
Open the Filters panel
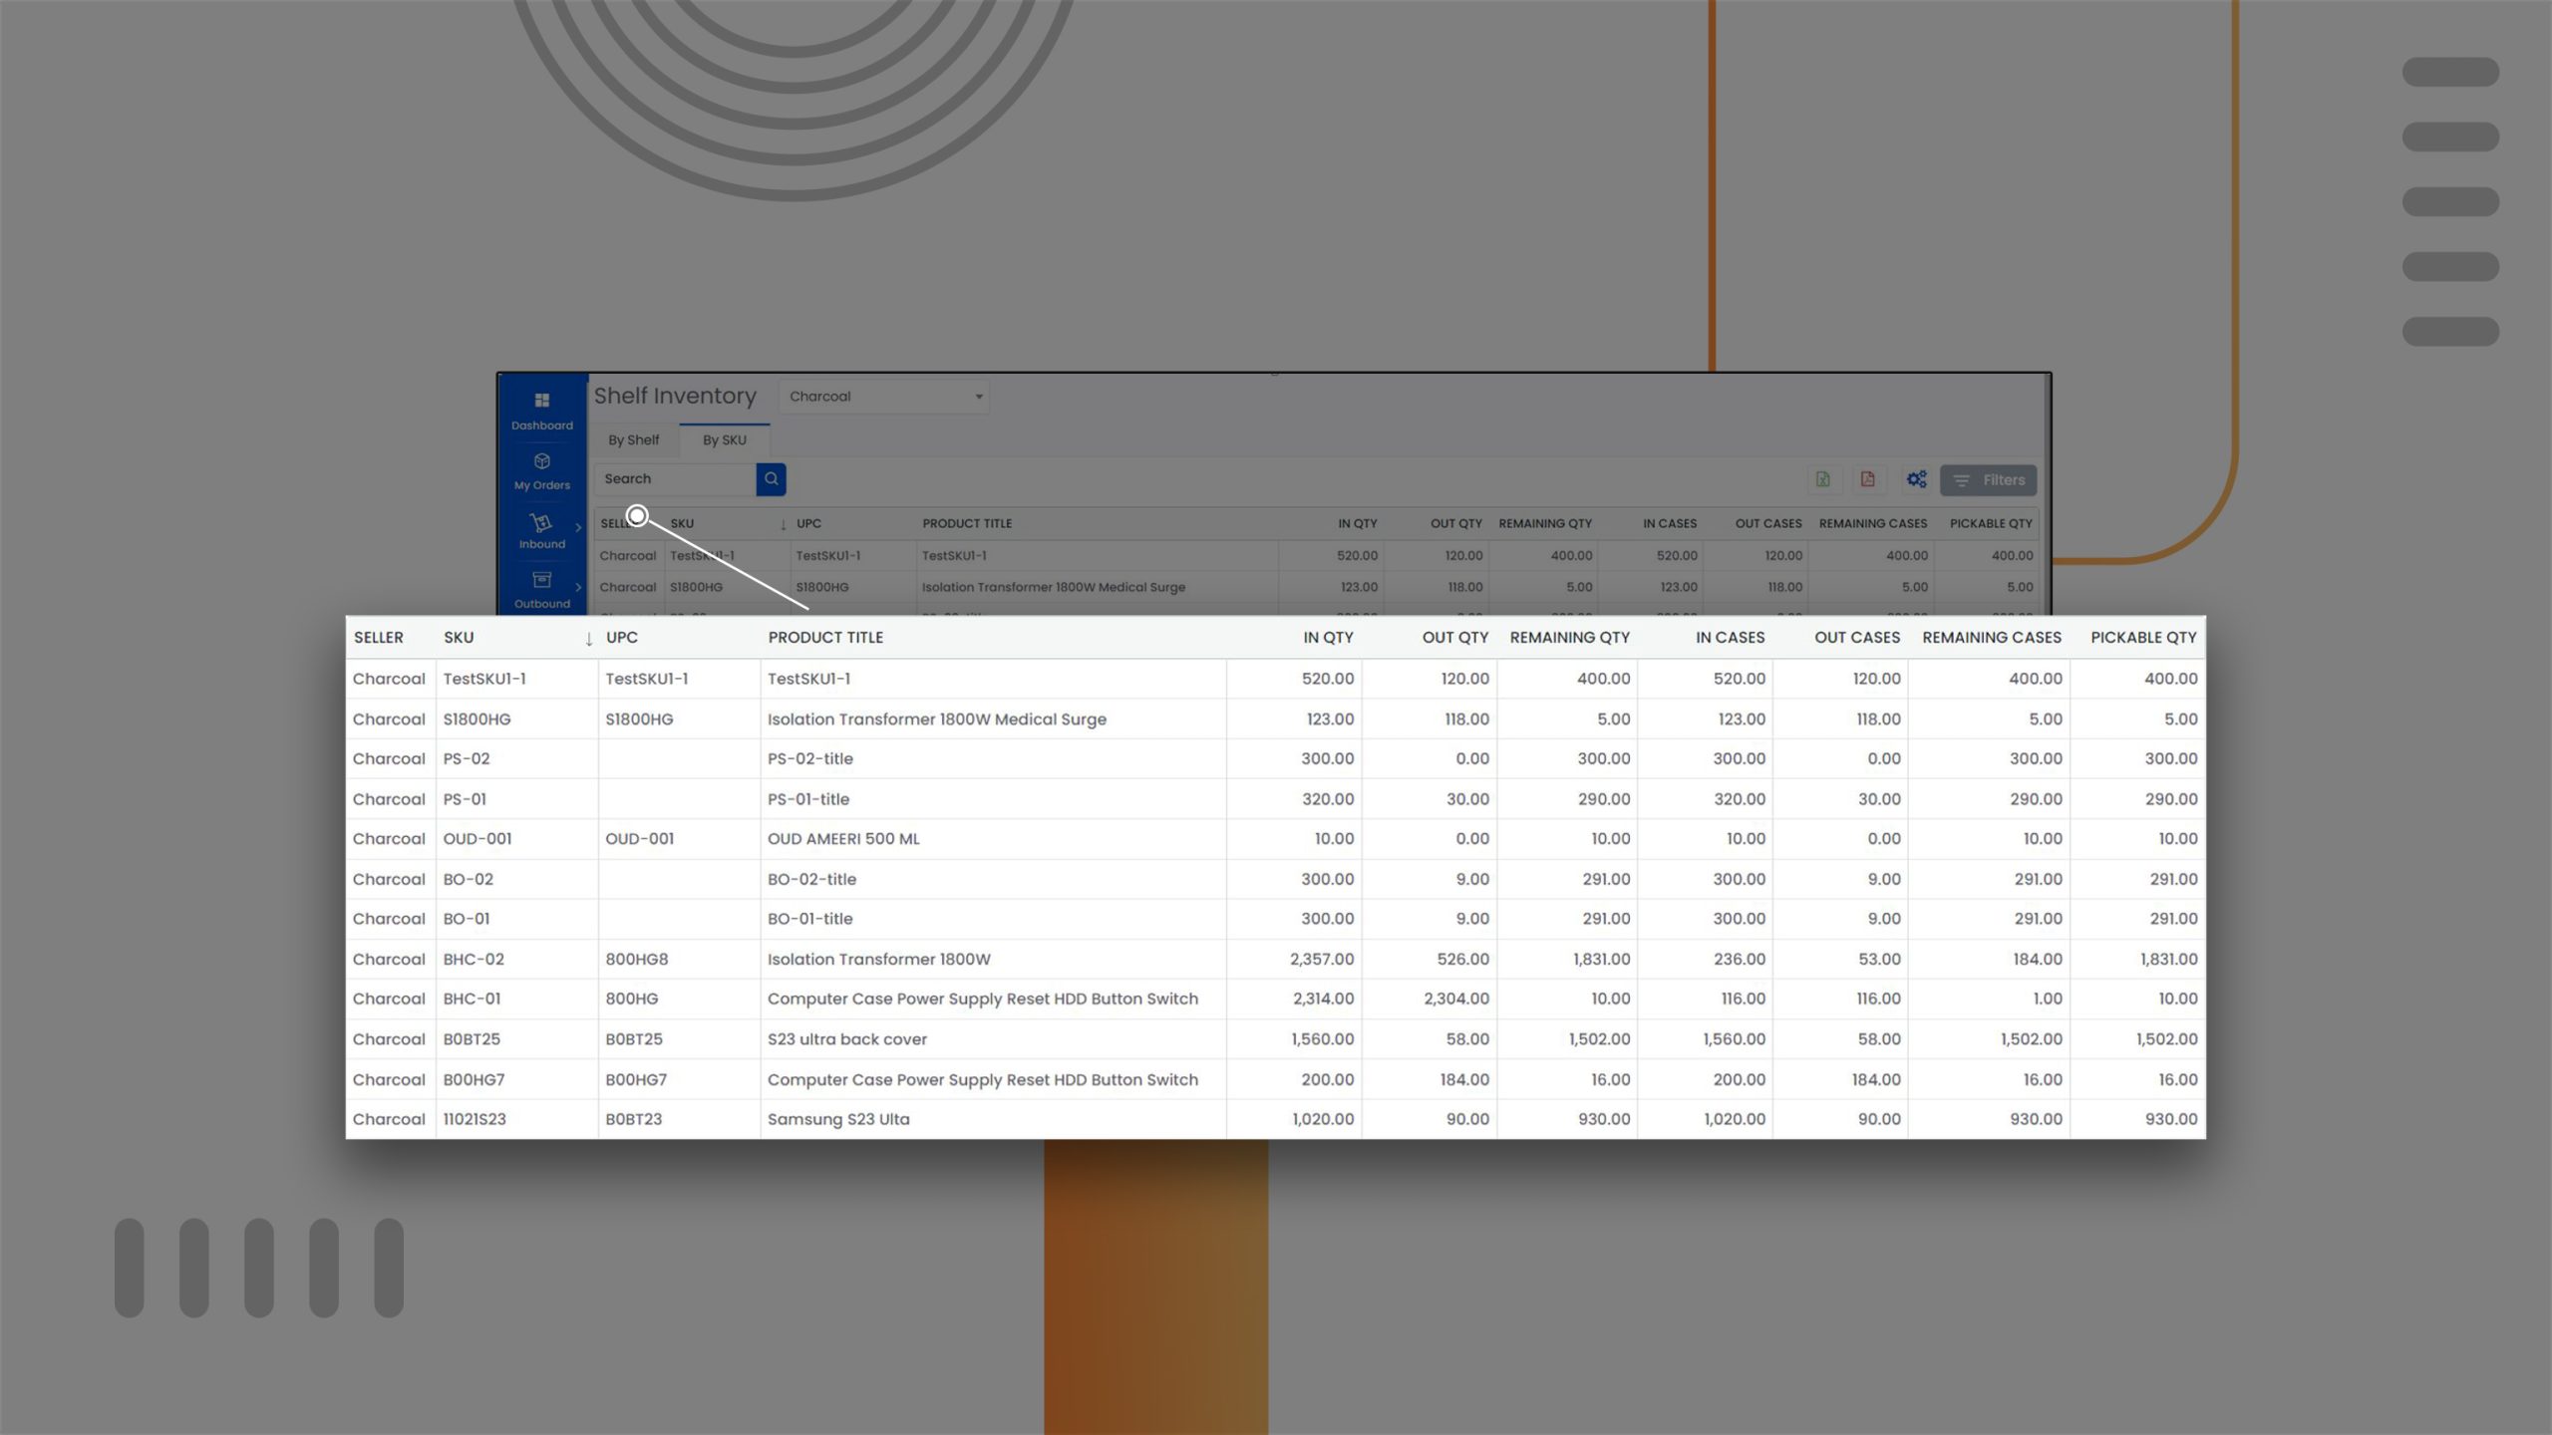click(x=1989, y=479)
